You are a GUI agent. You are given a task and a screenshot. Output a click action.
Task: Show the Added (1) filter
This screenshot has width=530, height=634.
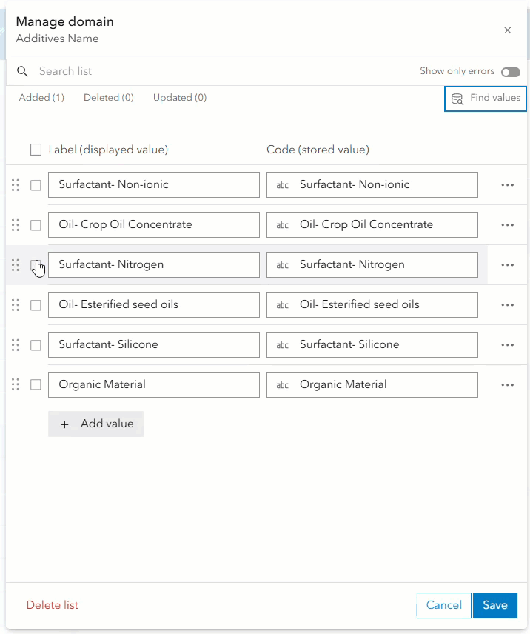[41, 98]
